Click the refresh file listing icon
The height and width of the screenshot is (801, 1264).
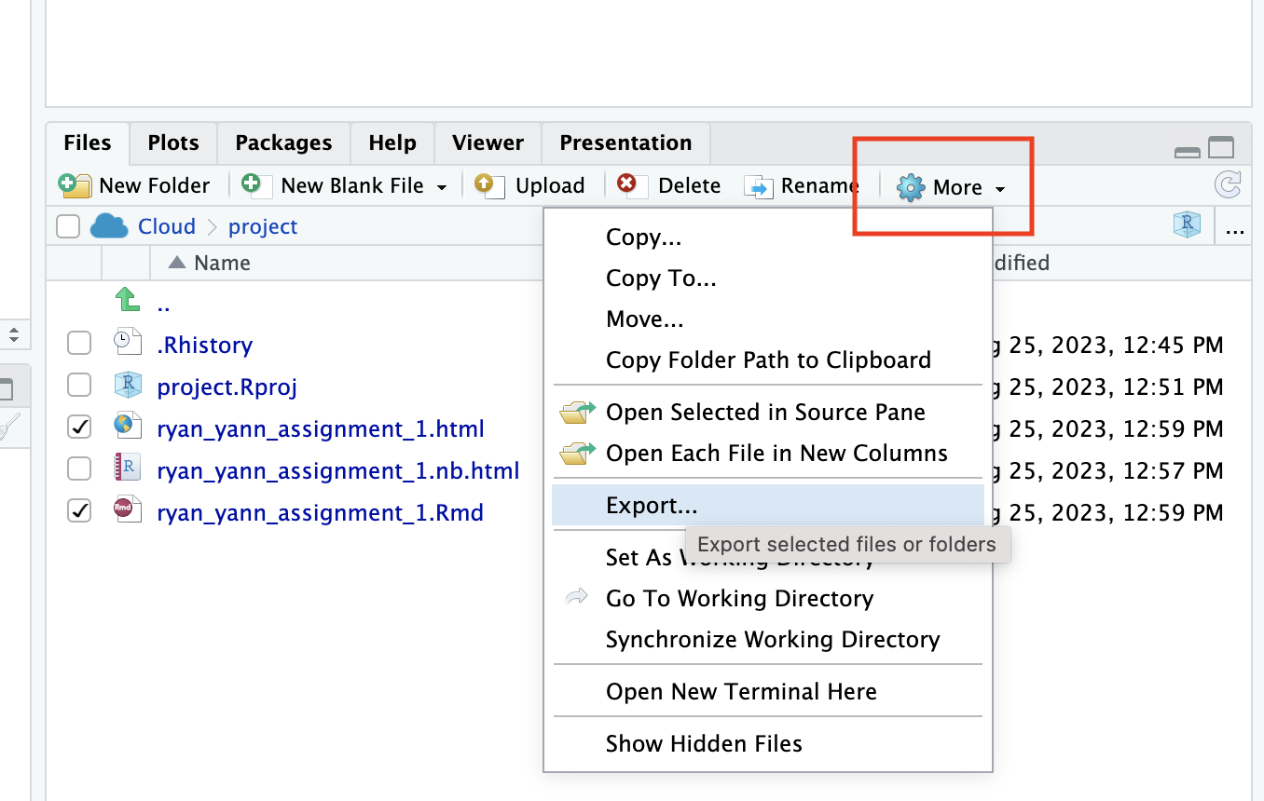[x=1228, y=185]
